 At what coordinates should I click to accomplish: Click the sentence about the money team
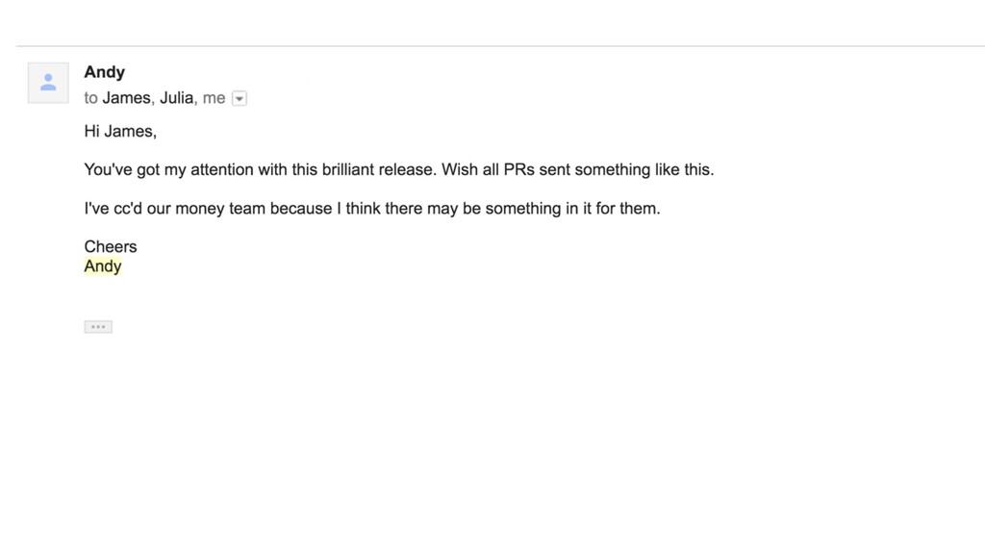(x=372, y=209)
